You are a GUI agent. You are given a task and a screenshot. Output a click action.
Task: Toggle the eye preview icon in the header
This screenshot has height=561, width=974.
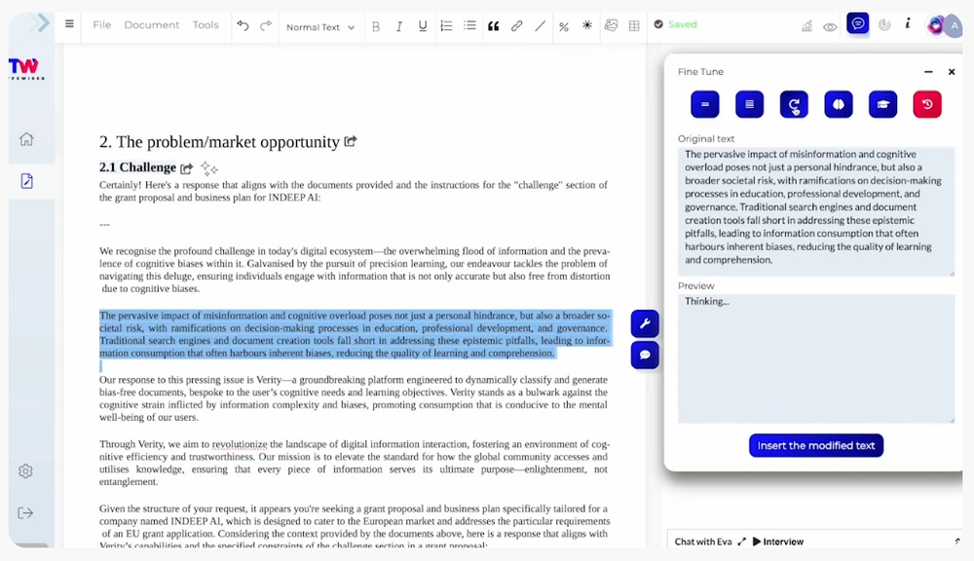830,25
